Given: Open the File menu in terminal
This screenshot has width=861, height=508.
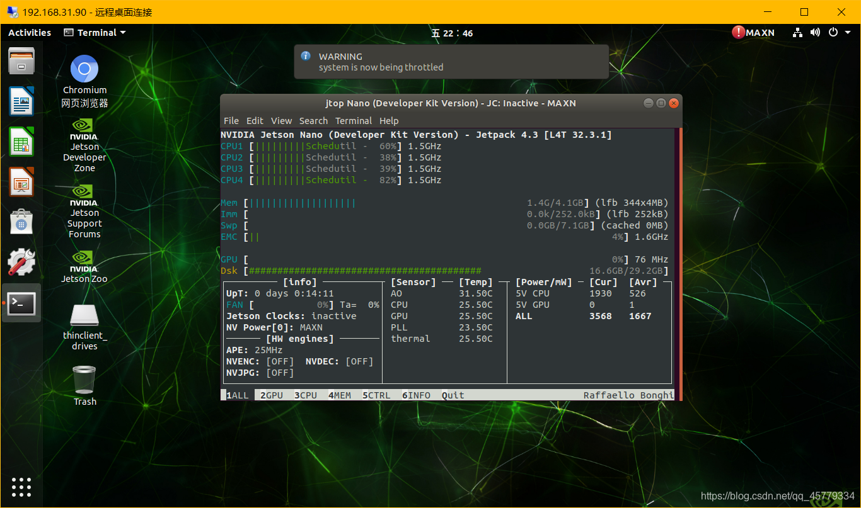Looking at the screenshot, I should (x=231, y=121).
